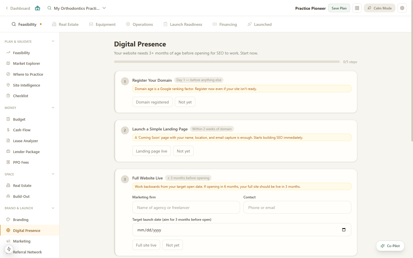413x258 pixels.
Task: Mark 'Landing page live' option
Action: coord(151,151)
